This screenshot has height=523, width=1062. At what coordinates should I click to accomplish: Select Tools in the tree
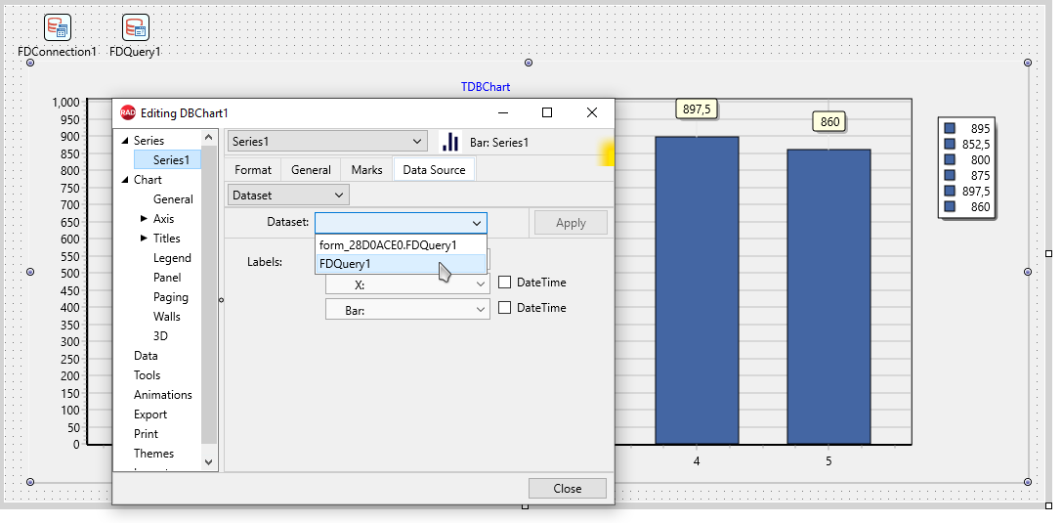pyautogui.click(x=147, y=375)
